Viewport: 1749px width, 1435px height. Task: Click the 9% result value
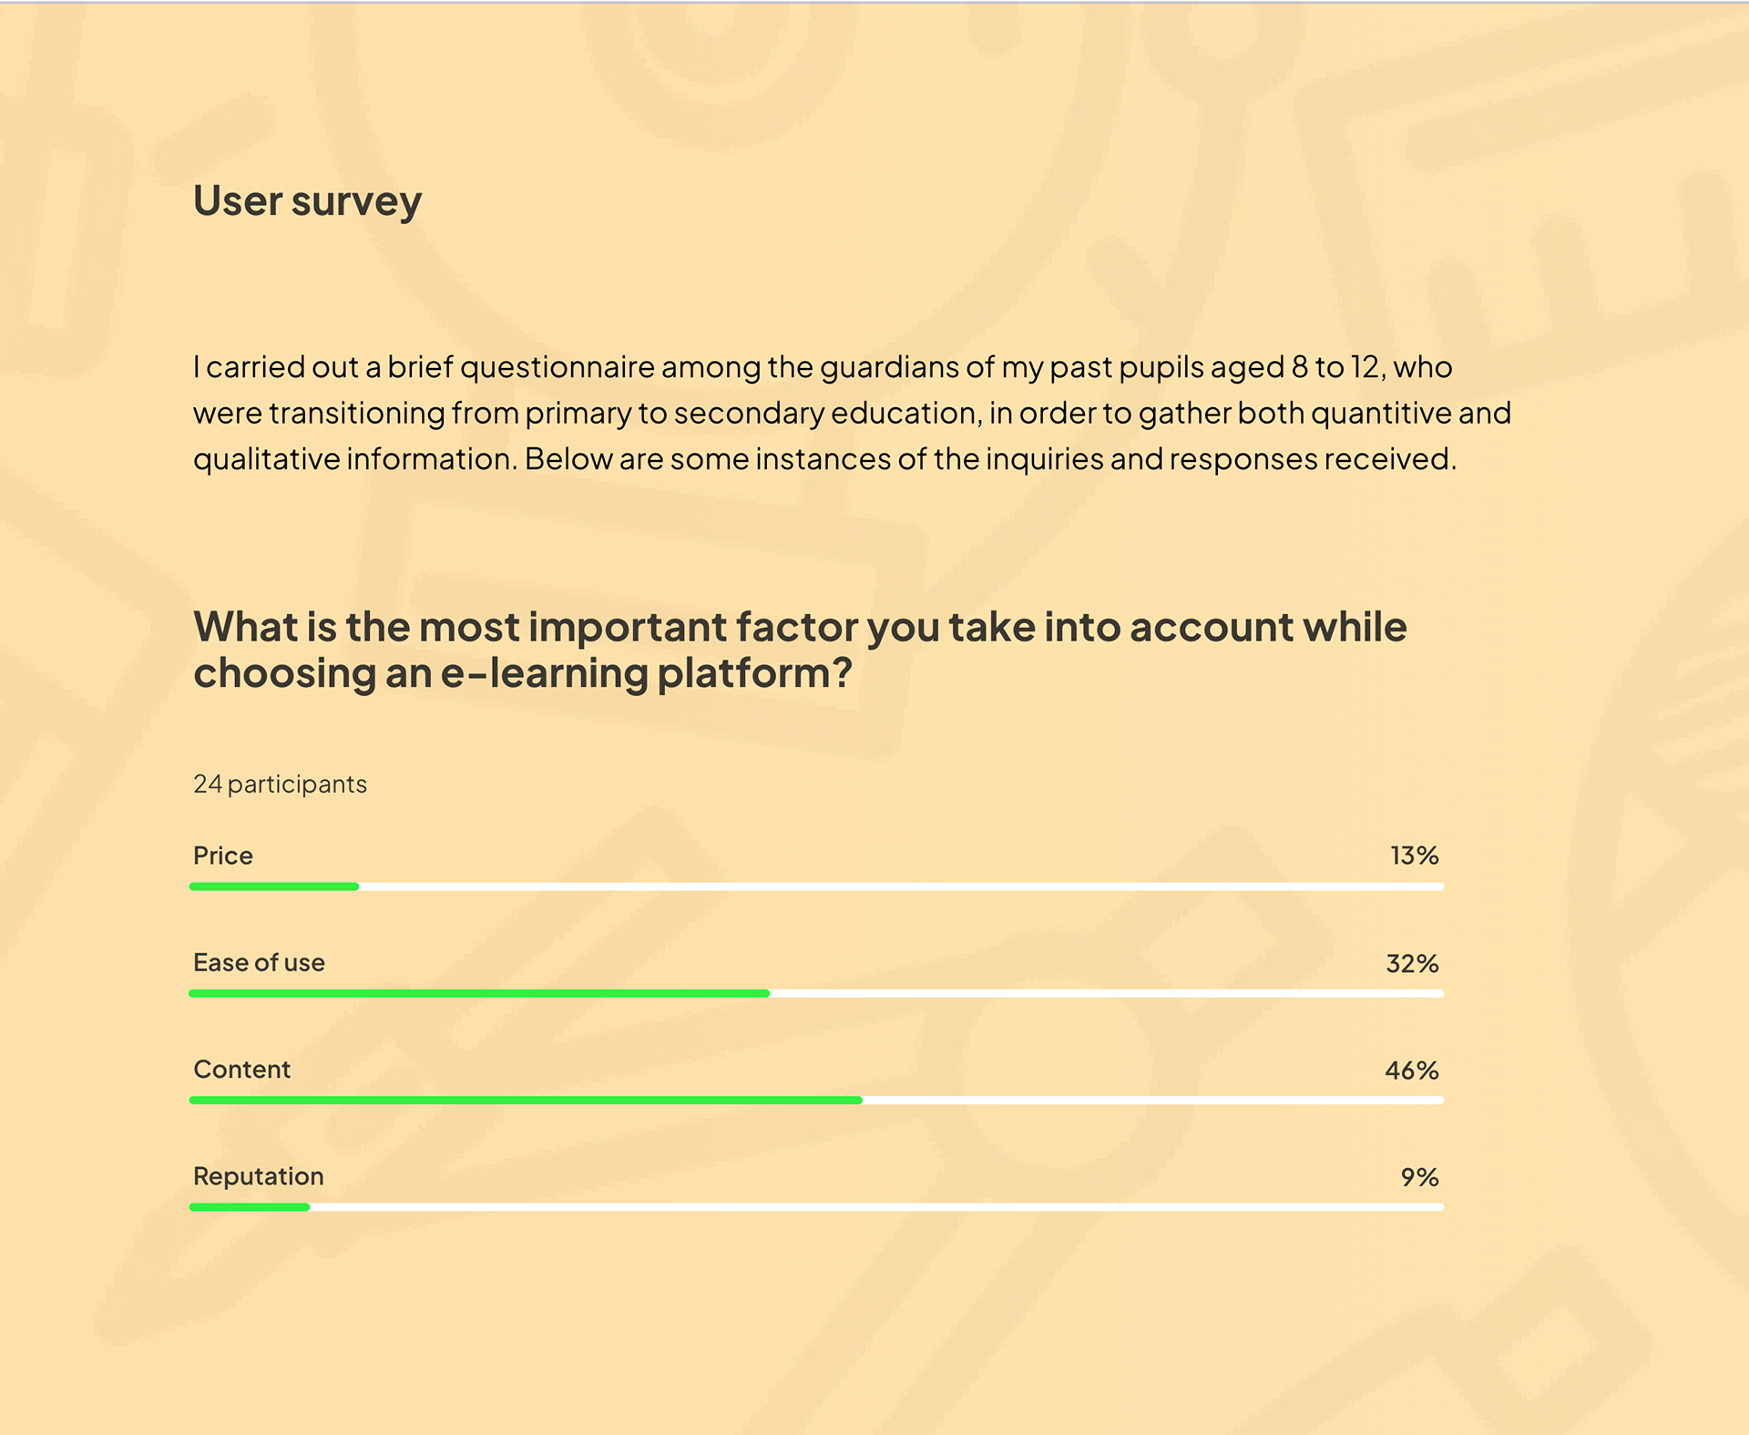pyautogui.click(x=1419, y=1178)
